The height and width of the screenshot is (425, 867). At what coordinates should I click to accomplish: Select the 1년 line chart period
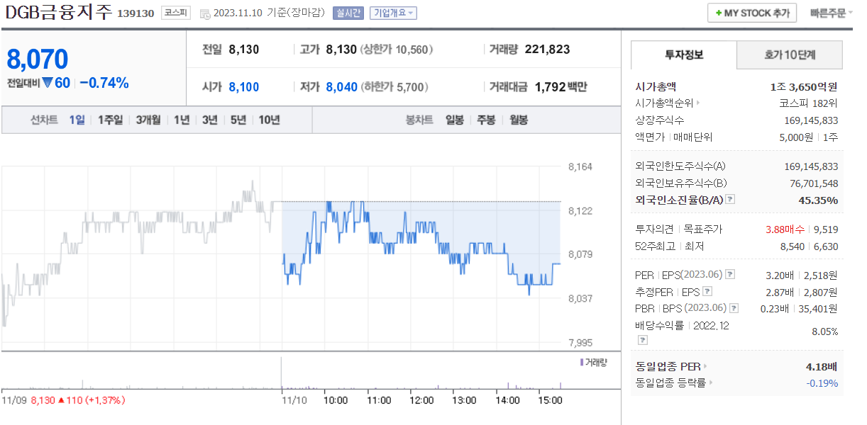pyautogui.click(x=182, y=120)
